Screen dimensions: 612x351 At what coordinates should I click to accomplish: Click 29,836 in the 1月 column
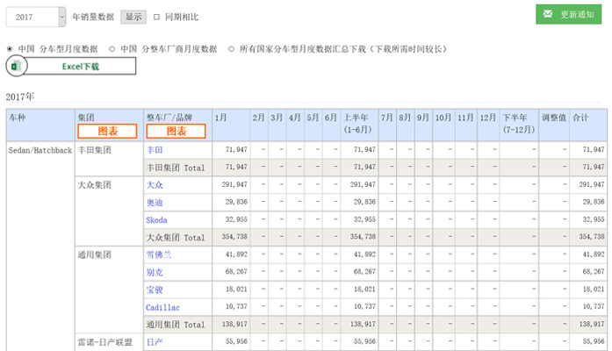(236, 202)
